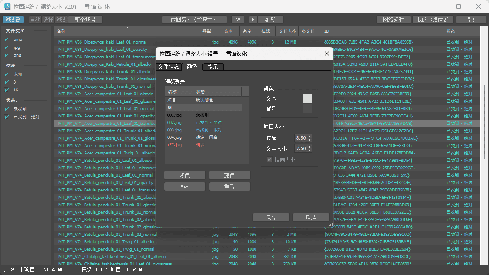The height and width of the screenshot is (275, 489).
Task: Click the 刷新 button in the toolbar
Action: [270, 20]
